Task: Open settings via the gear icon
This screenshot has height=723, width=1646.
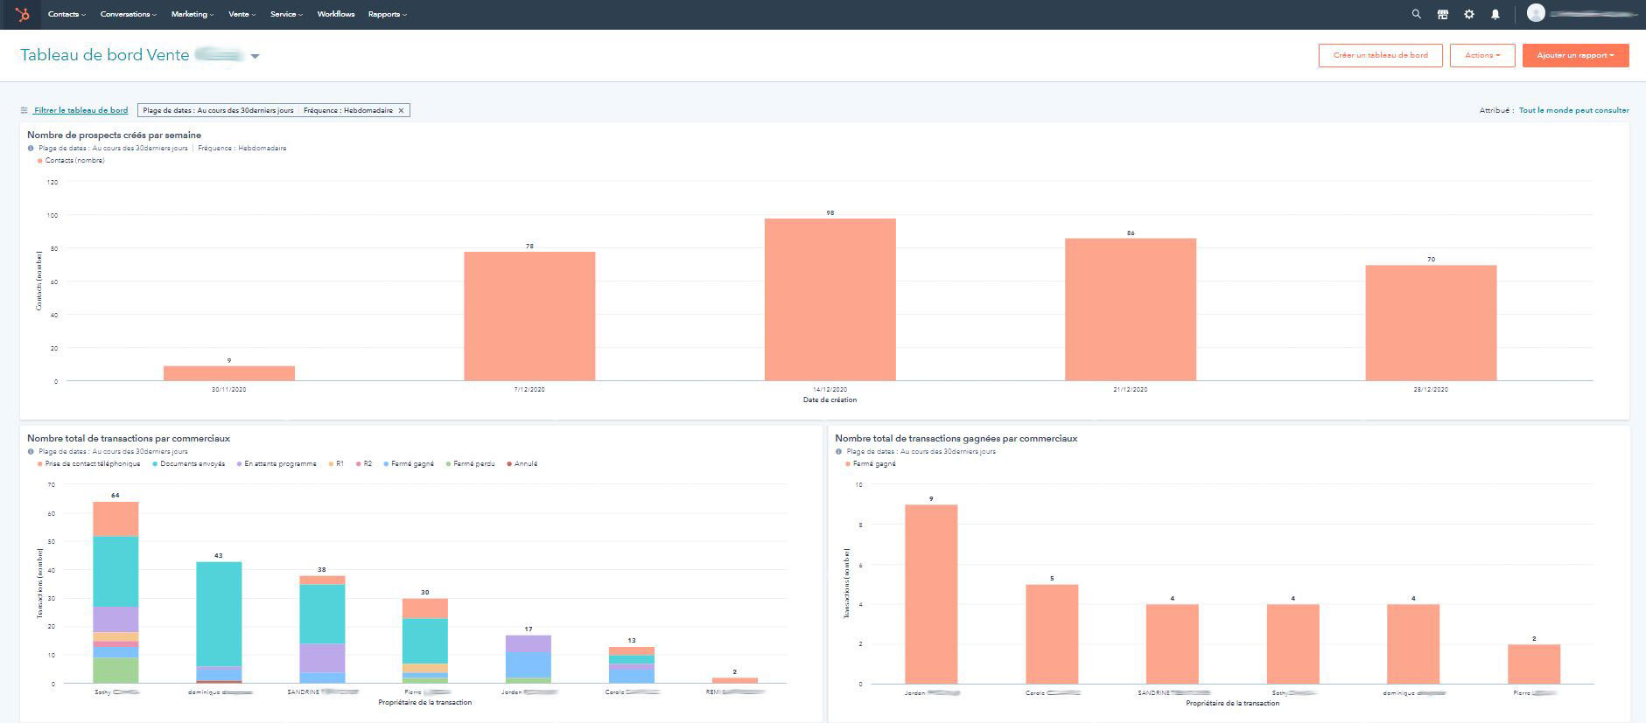Action: pos(1468,14)
